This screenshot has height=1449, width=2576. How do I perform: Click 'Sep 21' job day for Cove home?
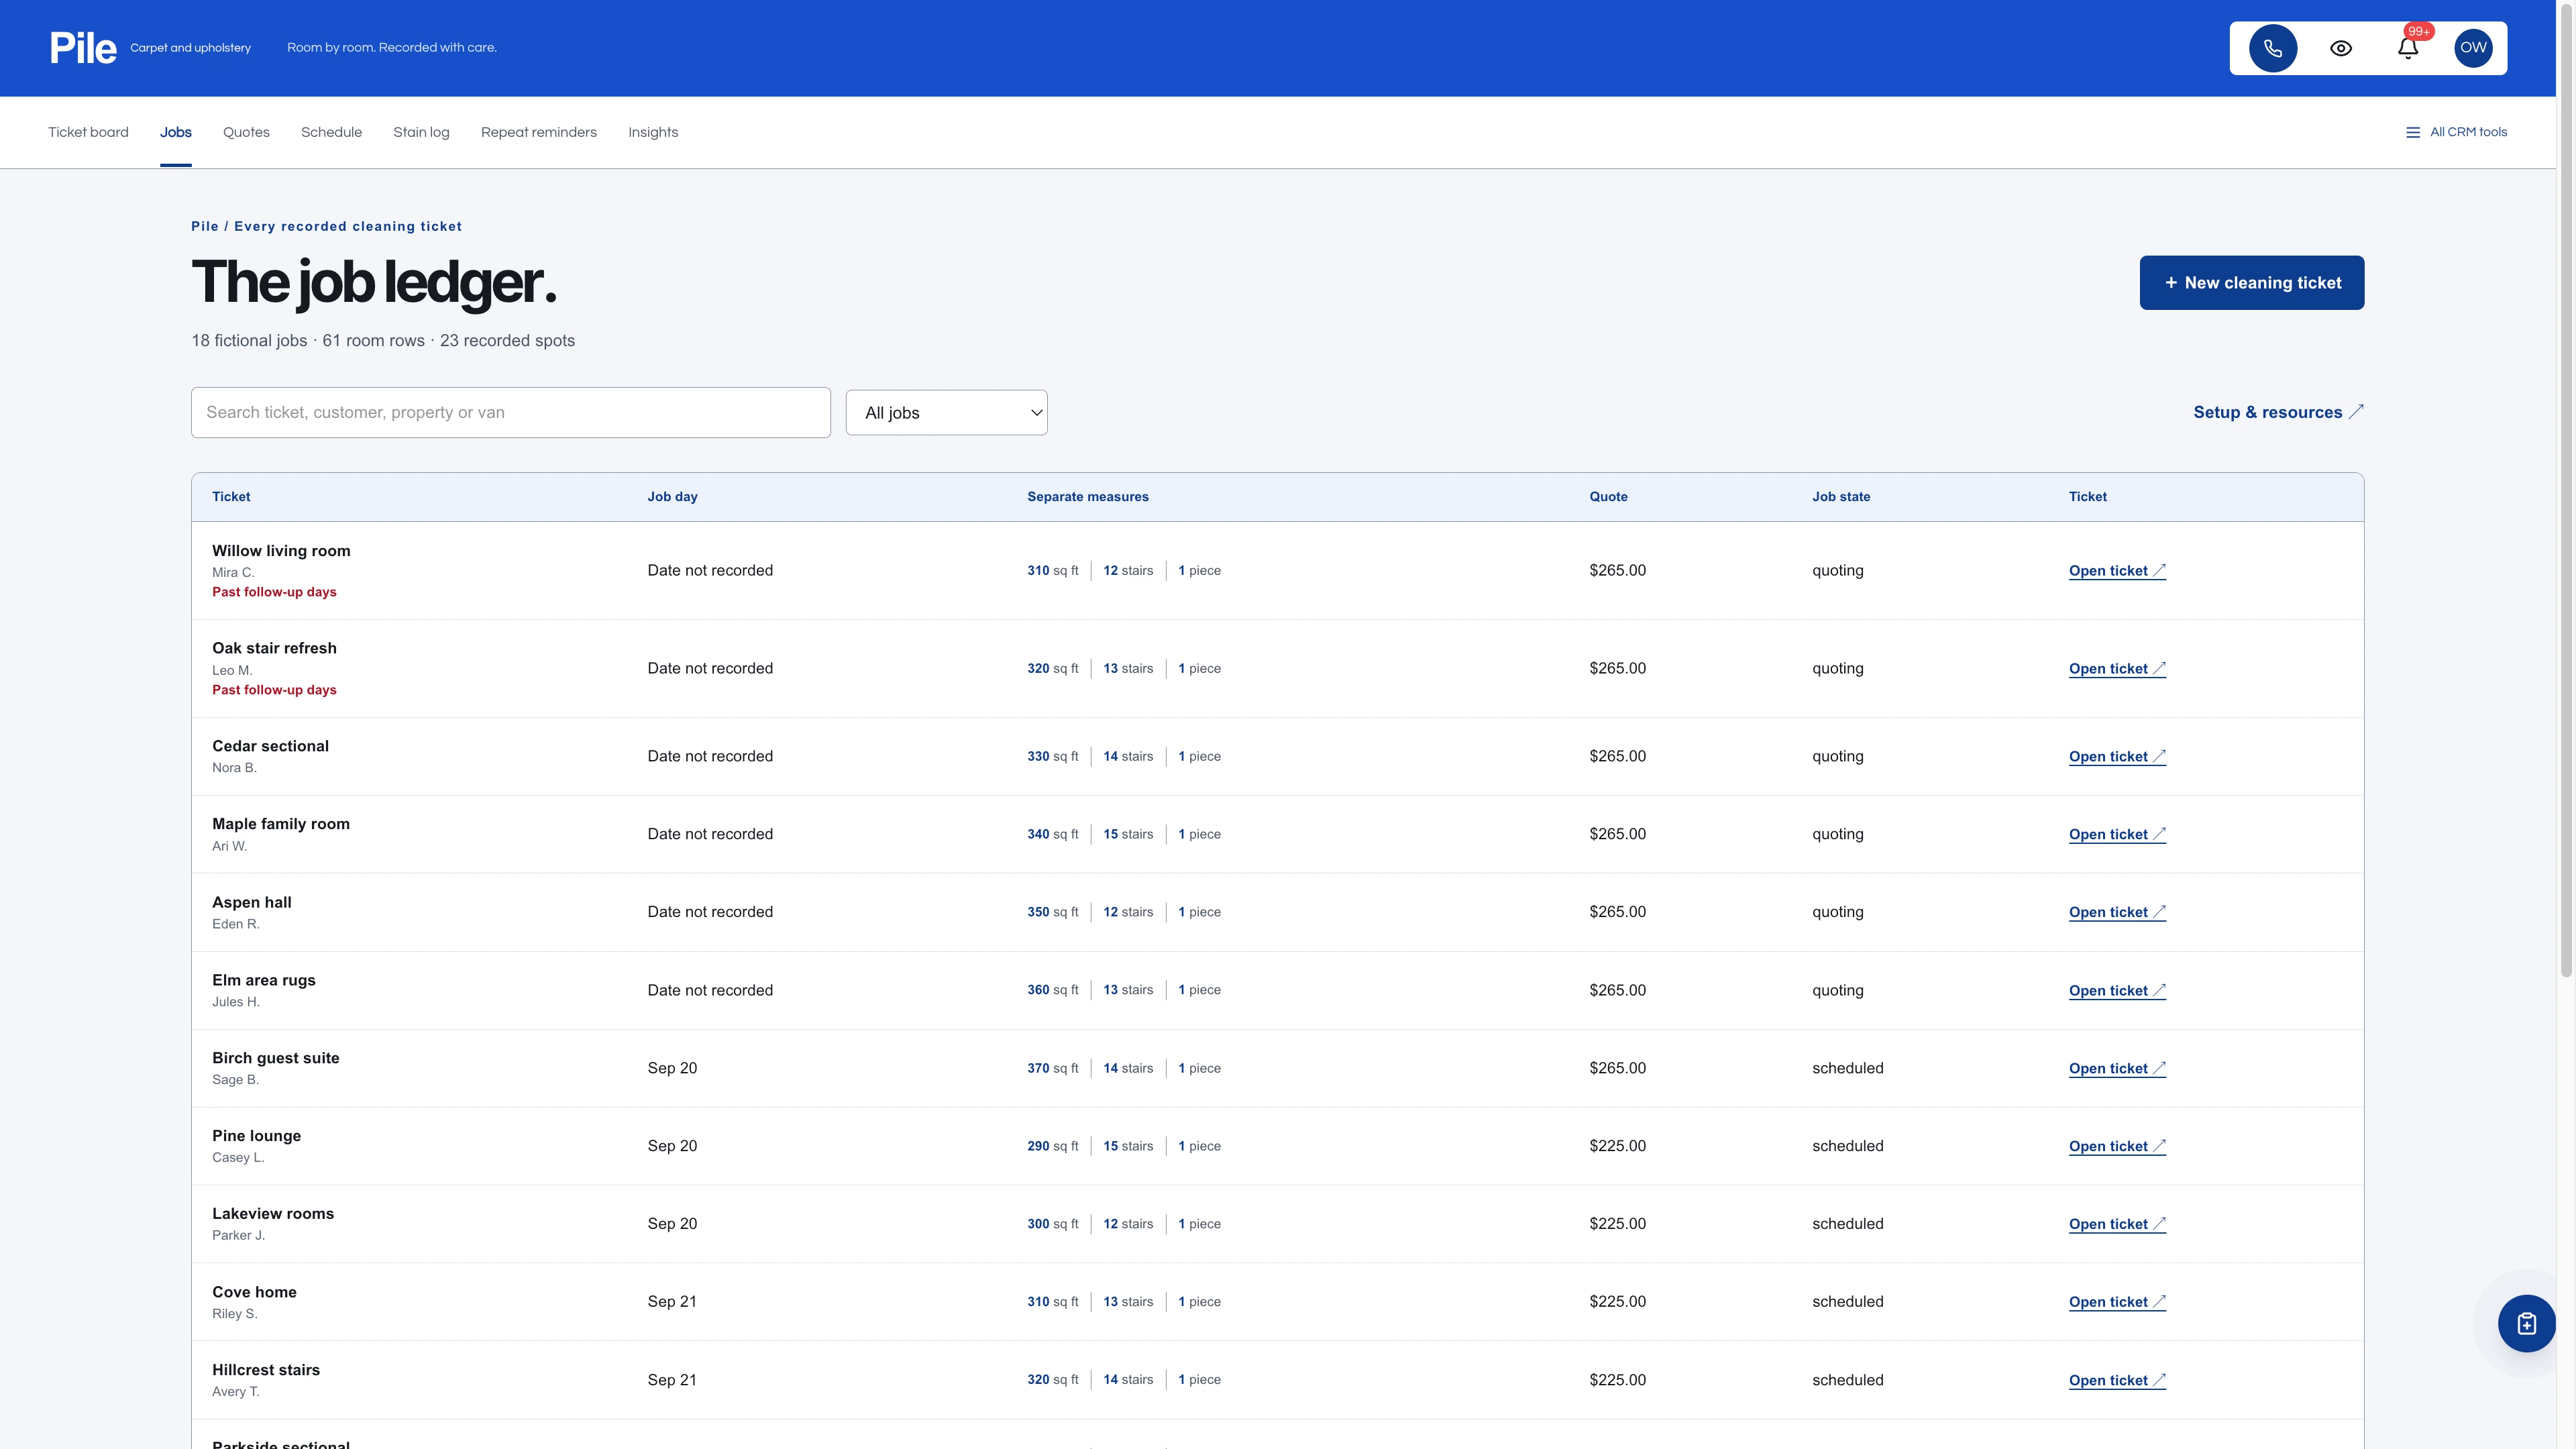tap(672, 1302)
